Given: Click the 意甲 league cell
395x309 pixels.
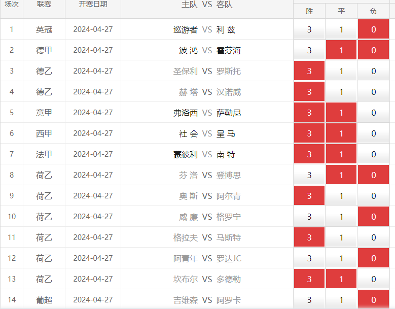Looking at the screenshot, I should click(x=44, y=113).
